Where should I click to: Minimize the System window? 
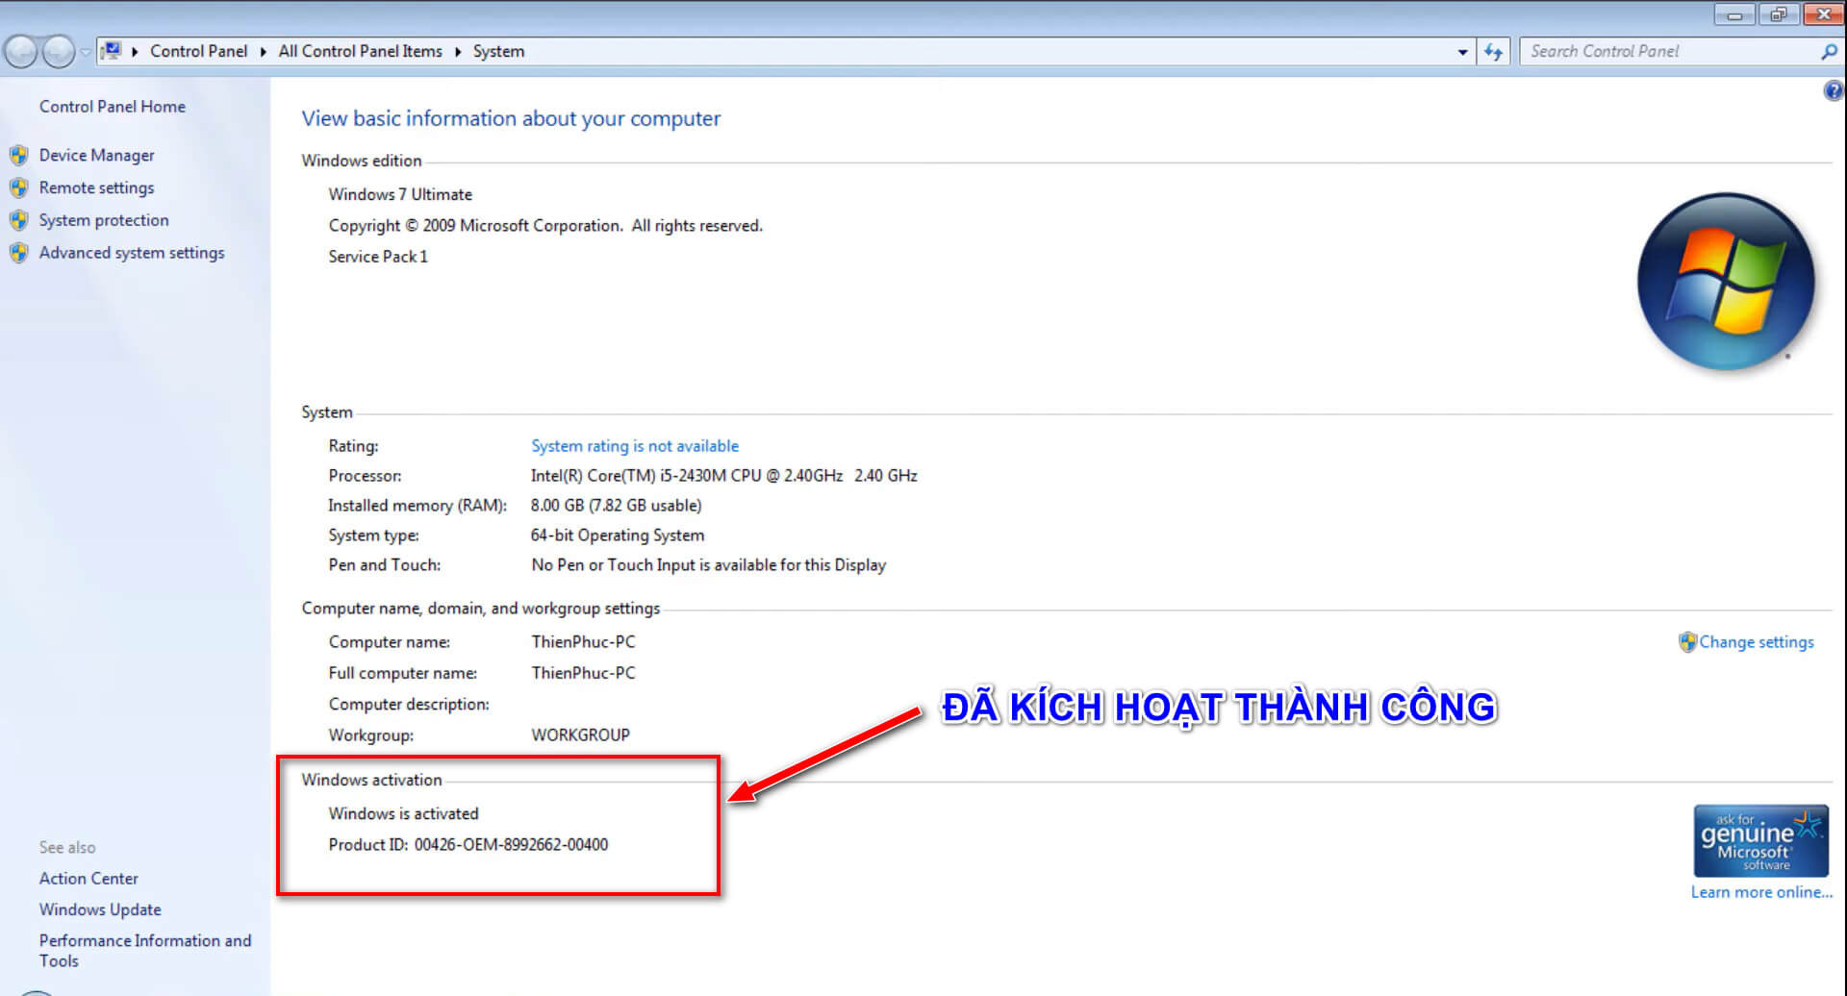pyautogui.click(x=1734, y=14)
